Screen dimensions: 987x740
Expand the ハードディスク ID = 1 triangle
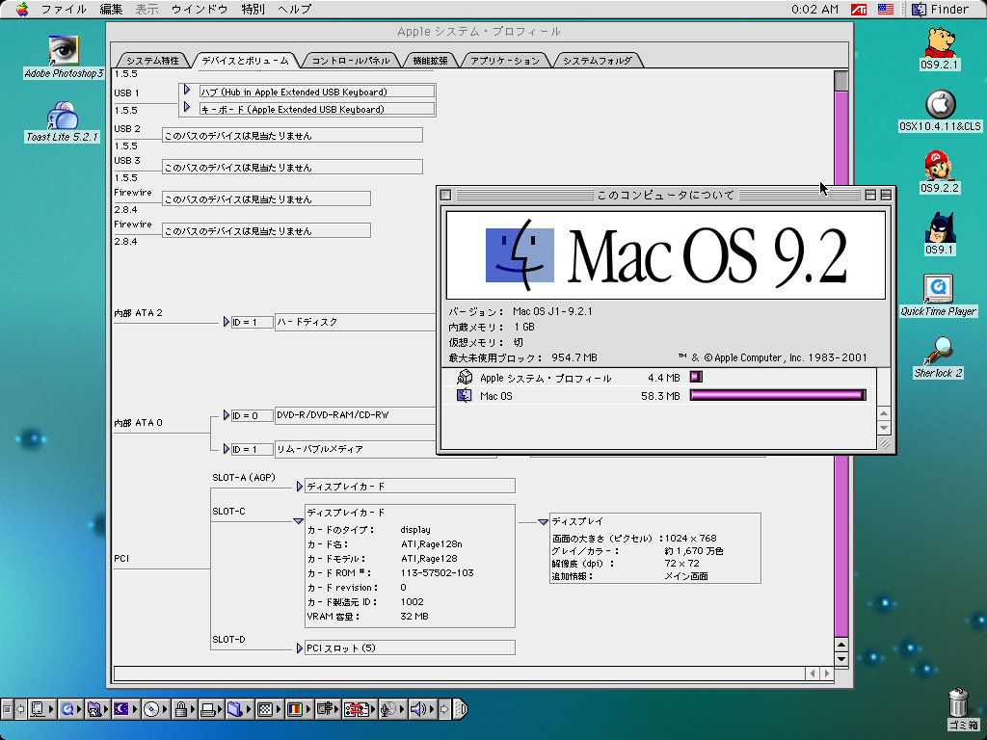(x=227, y=322)
